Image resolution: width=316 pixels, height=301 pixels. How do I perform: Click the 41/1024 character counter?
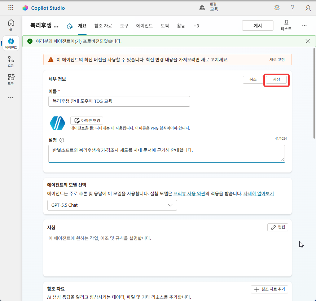tap(281, 139)
